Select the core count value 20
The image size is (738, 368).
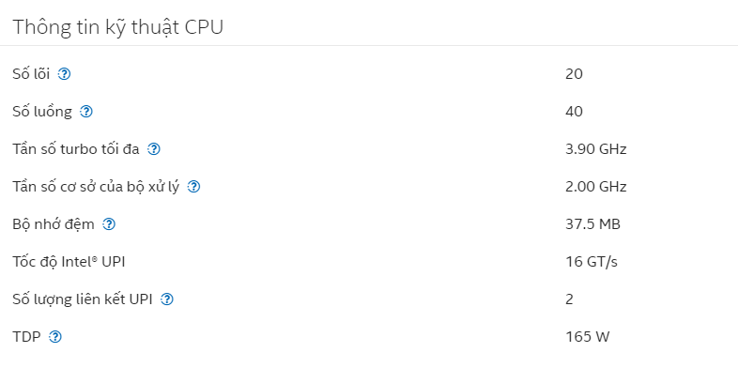(575, 74)
